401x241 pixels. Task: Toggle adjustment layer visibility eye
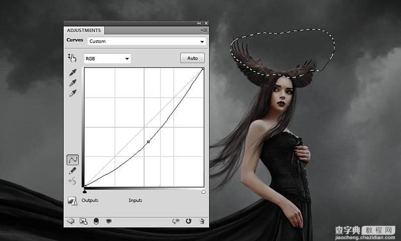[x=108, y=221]
